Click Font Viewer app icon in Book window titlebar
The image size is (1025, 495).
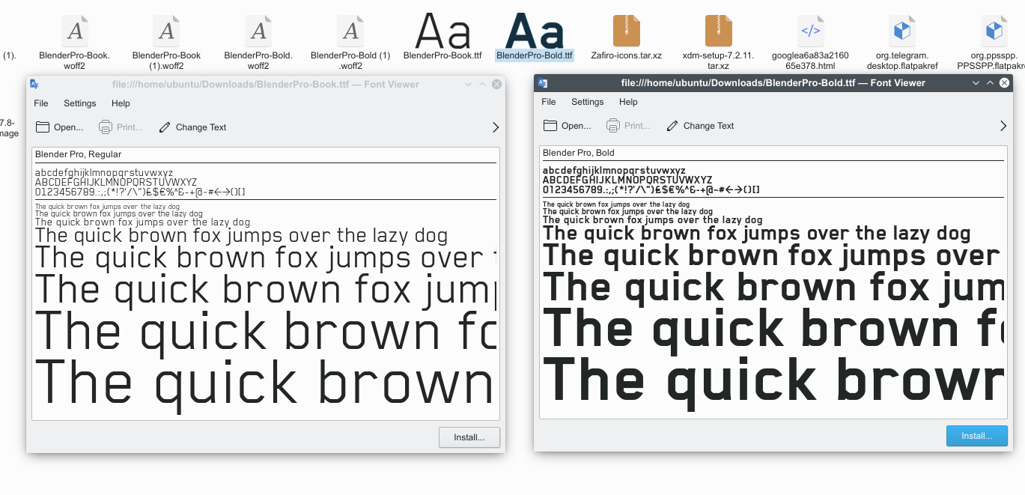(34, 84)
